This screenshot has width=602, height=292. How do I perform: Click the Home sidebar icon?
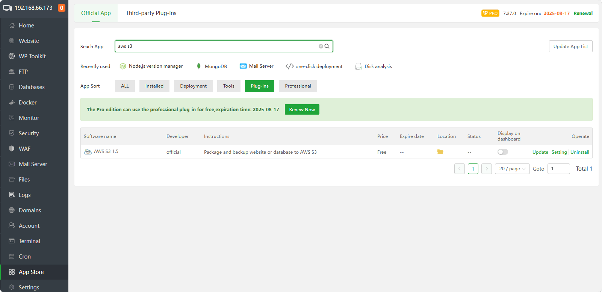point(12,26)
